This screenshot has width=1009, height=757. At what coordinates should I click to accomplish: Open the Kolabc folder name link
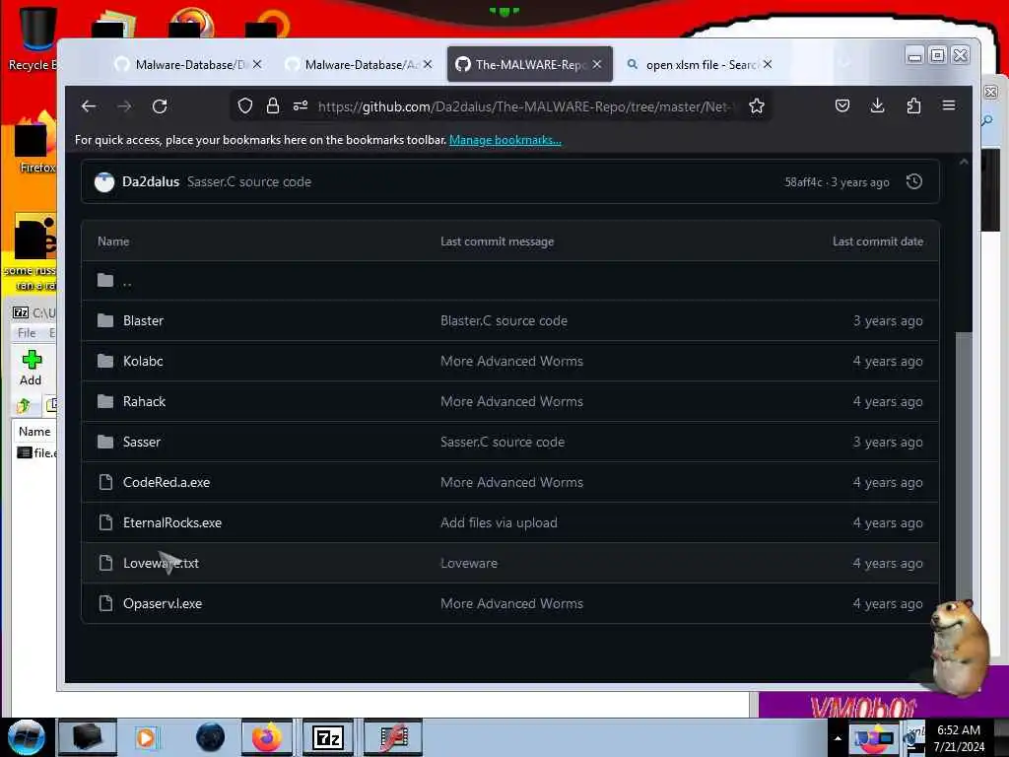(x=143, y=361)
